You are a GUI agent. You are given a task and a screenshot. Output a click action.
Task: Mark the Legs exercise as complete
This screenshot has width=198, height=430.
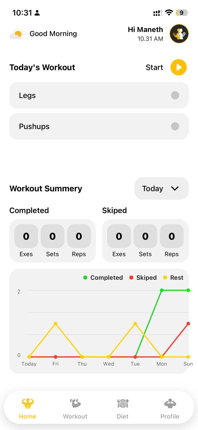click(x=175, y=95)
